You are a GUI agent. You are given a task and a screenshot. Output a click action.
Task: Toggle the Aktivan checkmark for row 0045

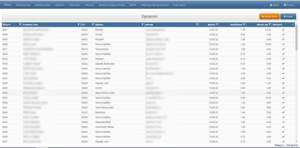[x=283, y=122]
